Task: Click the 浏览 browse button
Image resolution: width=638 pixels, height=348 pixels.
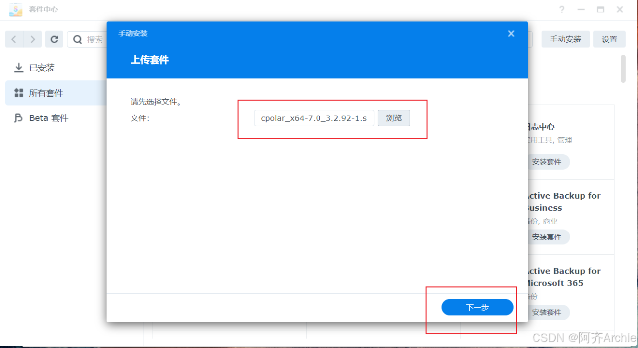Action: [x=394, y=118]
